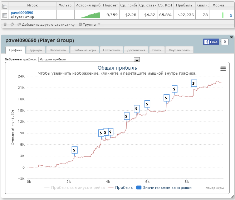Image resolution: width=235 pixels, height=200 pixels.
Task: Click the win marker near game 7k
Action: 167,98
